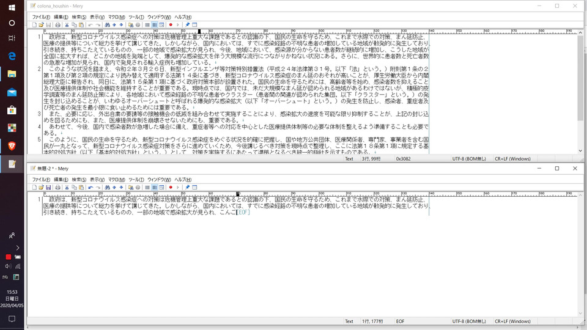Open UTF-8 encoding selector in colona_houshin status bar
587x330 pixels.
tap(469, 159)
